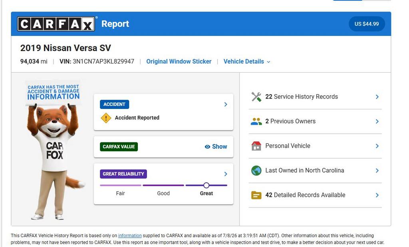
Task: Select the 22 Service History Records row
Action: point(315,97)
